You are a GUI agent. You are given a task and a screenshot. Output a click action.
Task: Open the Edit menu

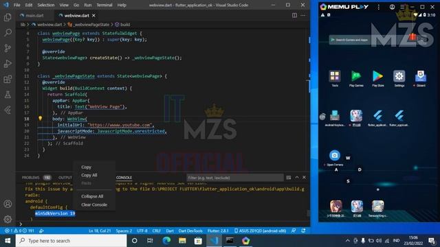29,5
